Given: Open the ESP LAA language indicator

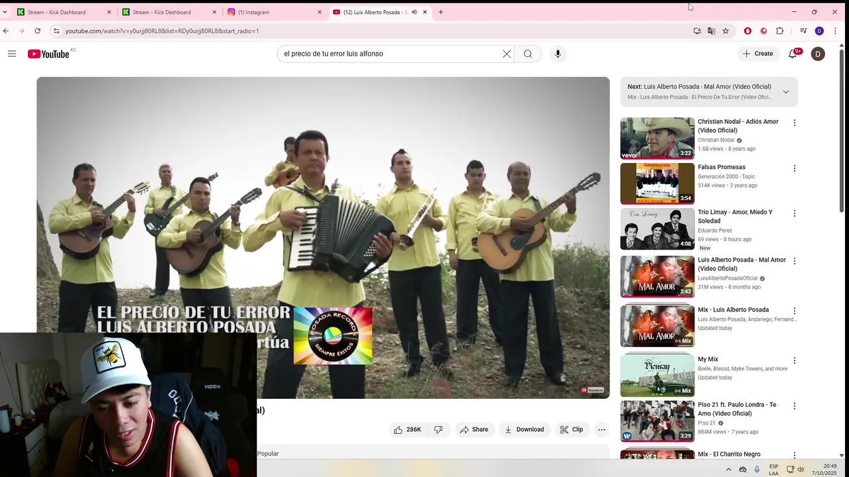Looking at the screenshot, I should 773,470.
